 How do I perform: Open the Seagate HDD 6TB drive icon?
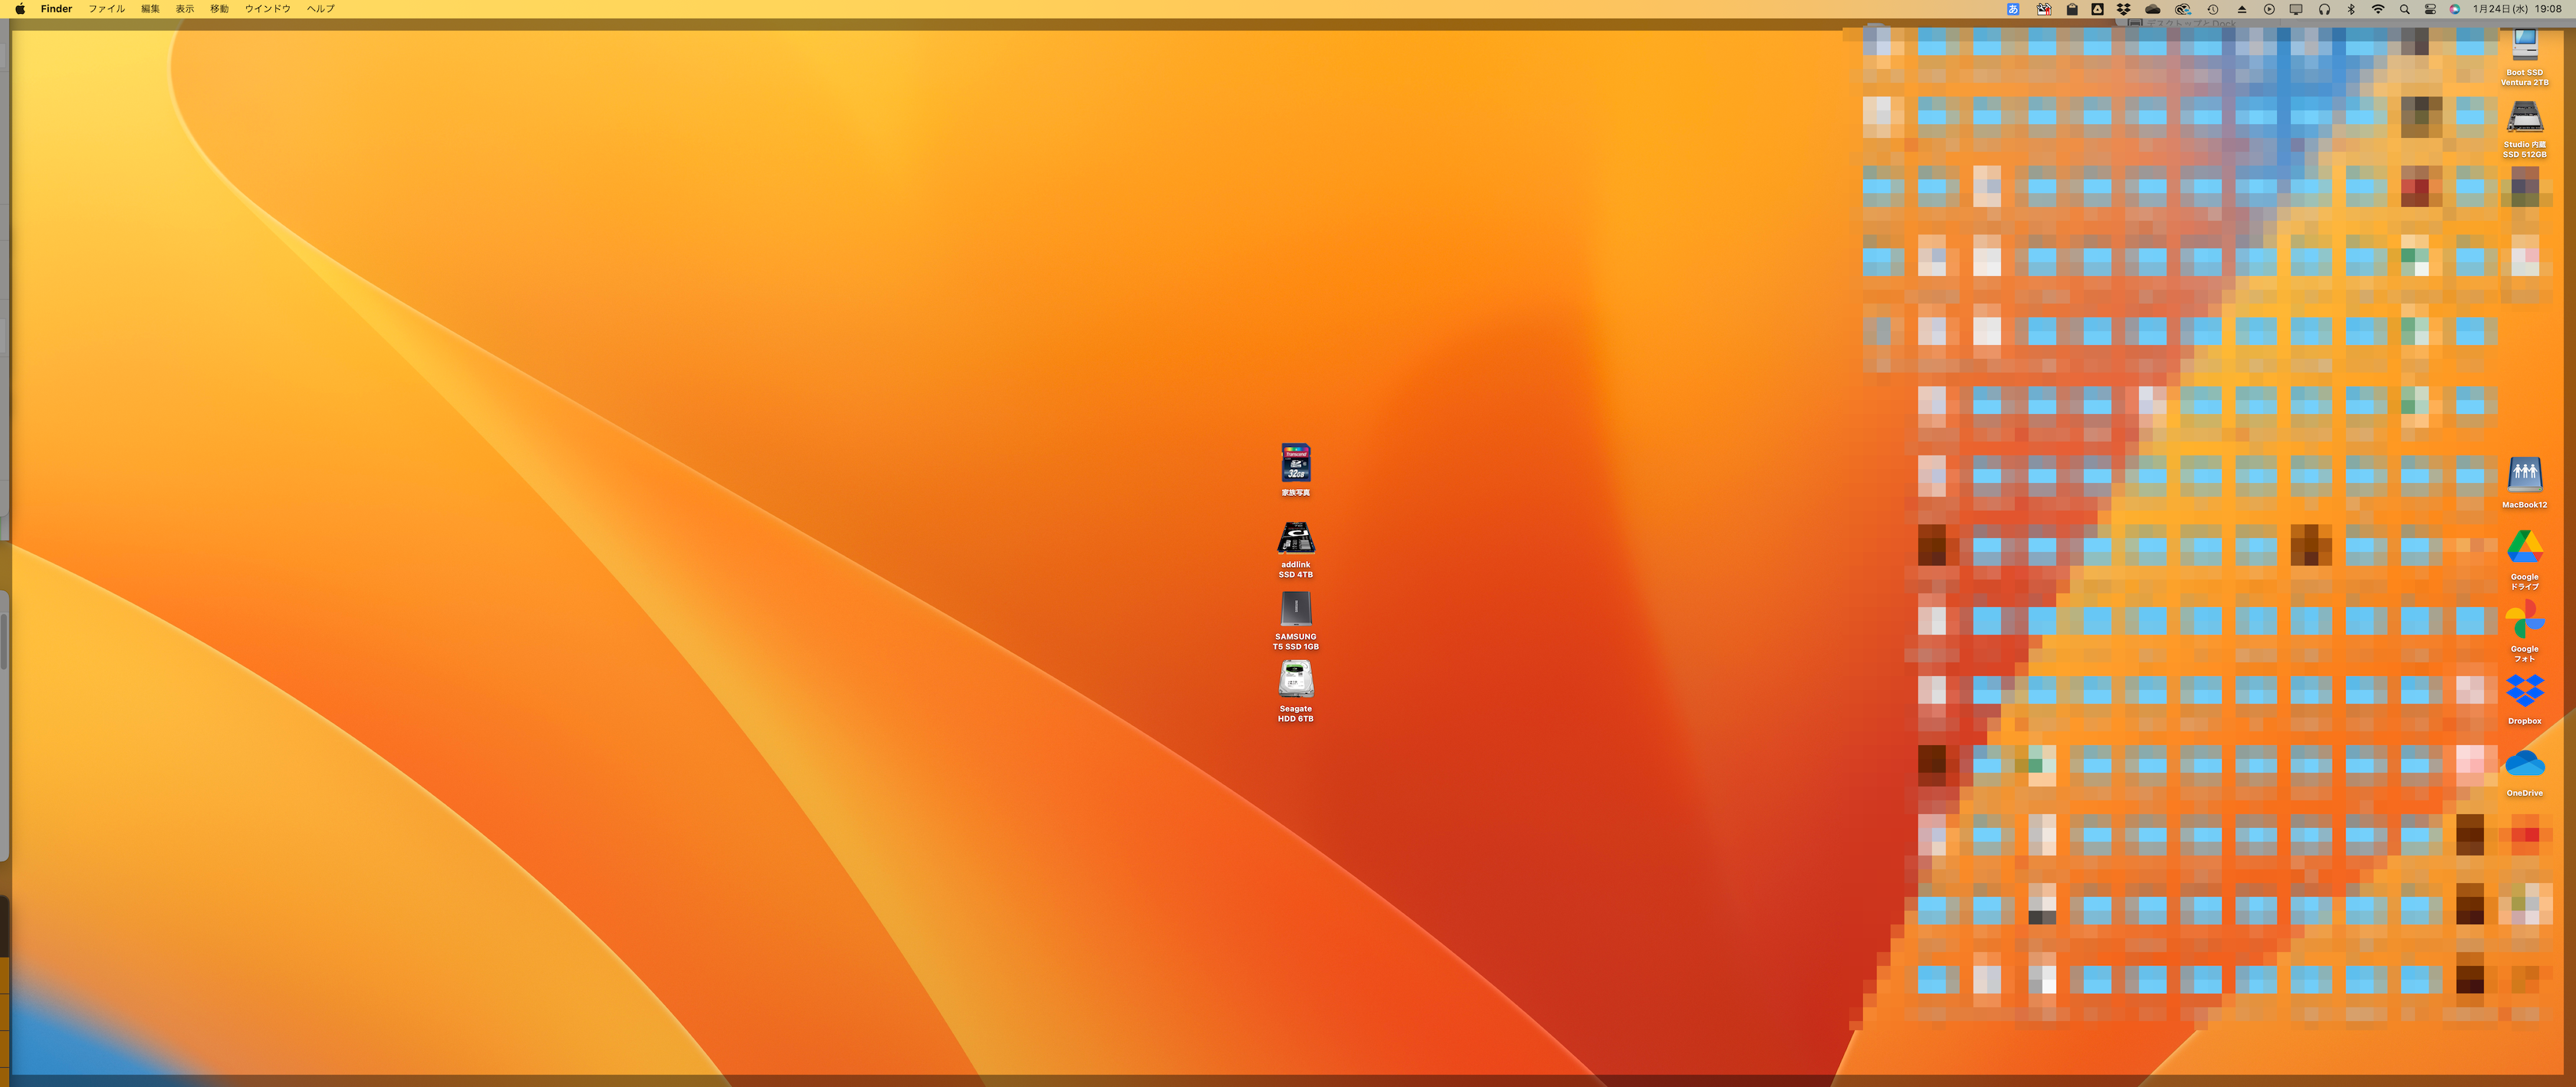(1295, 680)
